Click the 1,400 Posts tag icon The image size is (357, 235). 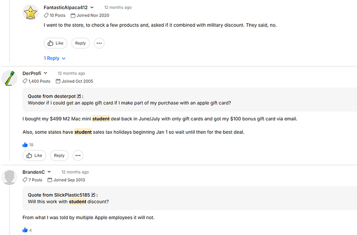(x=25, y=81)
